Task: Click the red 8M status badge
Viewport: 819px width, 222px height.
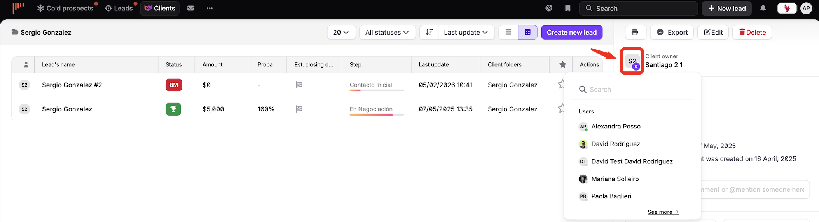Action: point(174,85)
